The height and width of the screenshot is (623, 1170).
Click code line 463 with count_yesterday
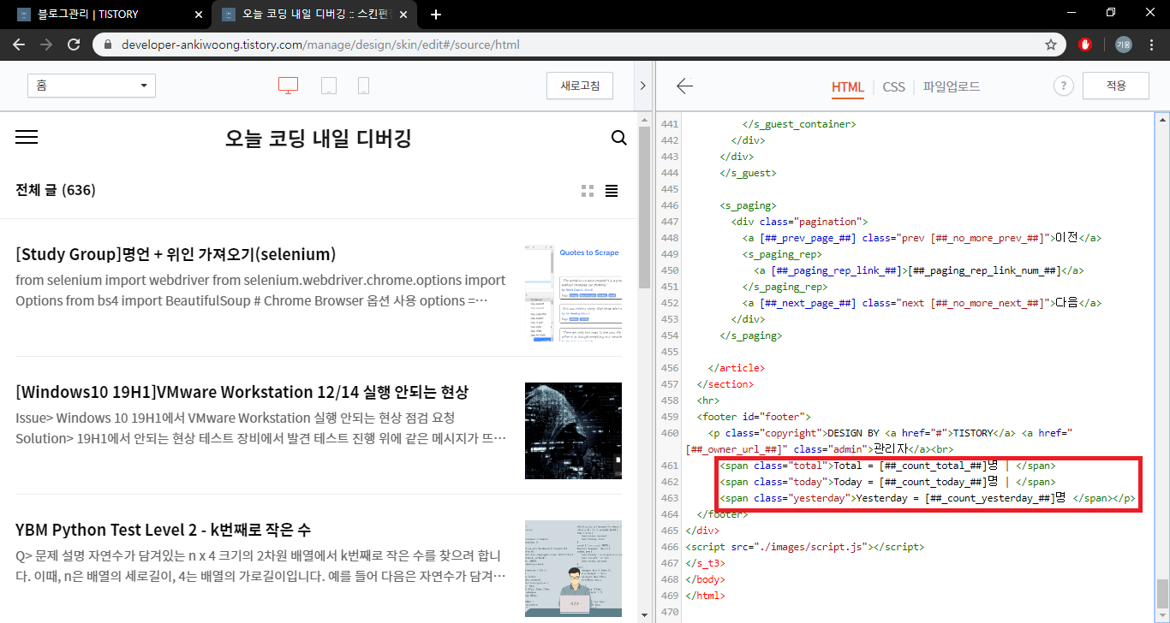[928, 498]
